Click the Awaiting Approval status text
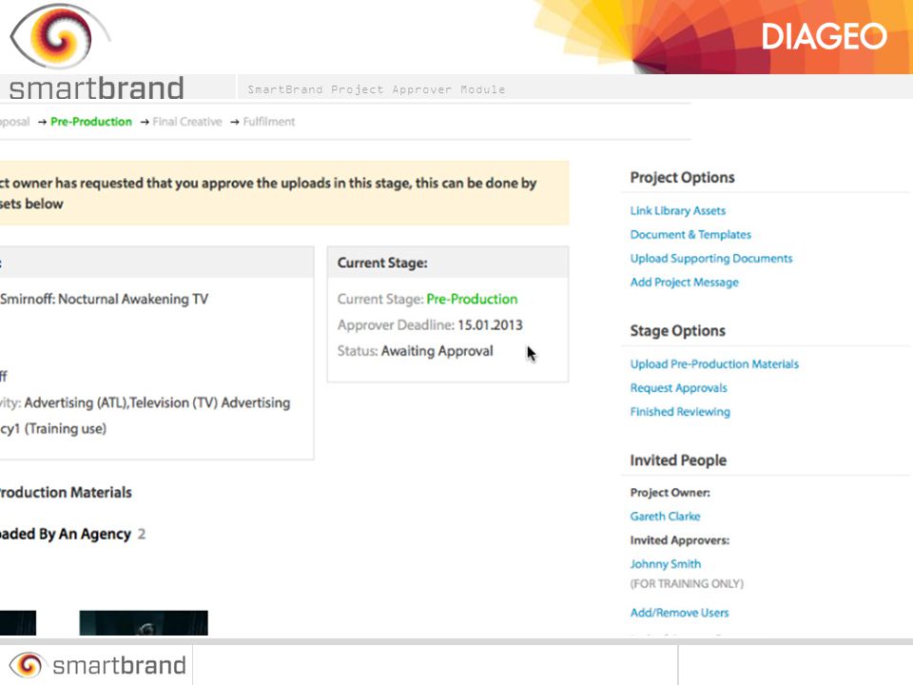 437,351
